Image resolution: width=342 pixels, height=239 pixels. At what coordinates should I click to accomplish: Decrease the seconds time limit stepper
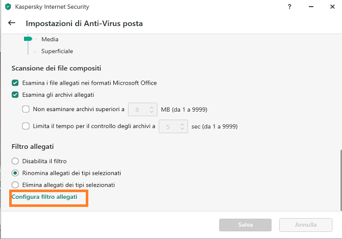pyautogui.click(x=182, y=128)
